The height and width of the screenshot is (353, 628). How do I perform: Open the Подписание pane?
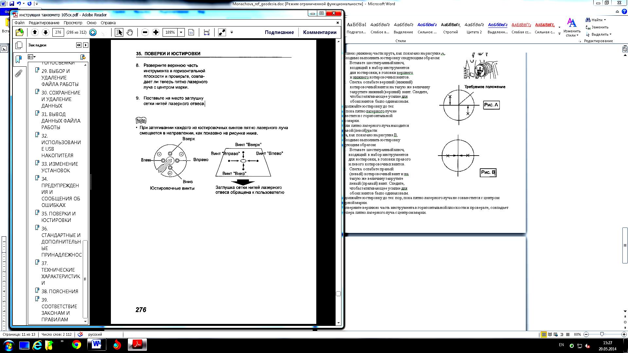[279, 32]
